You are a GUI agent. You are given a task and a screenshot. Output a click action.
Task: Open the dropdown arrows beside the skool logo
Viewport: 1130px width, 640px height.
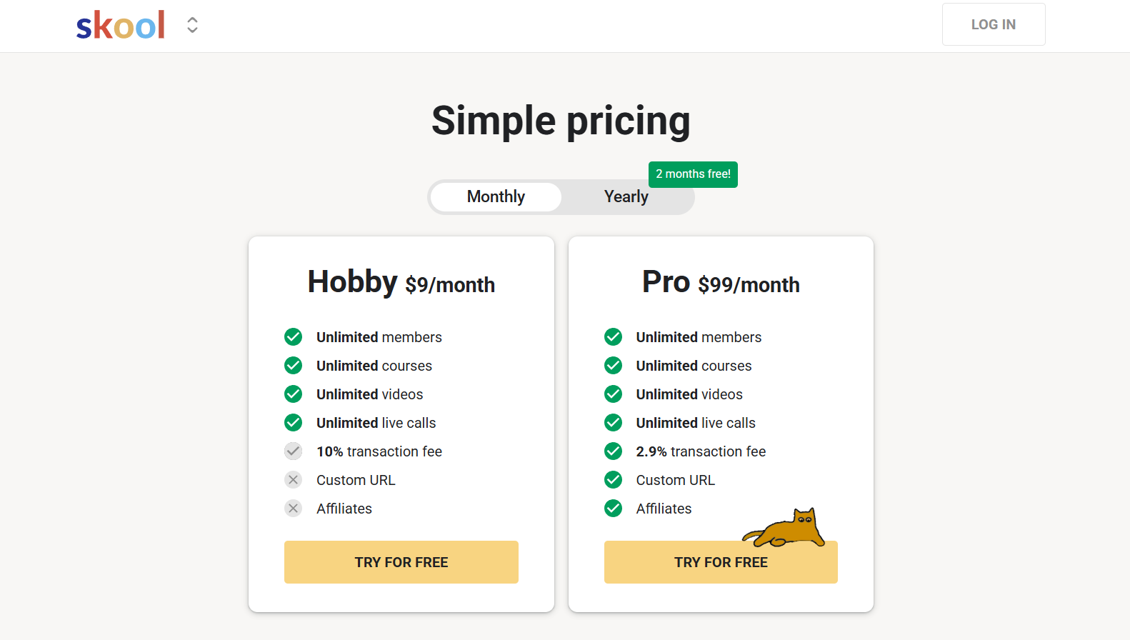pyautogui.click(x=191, y=24)
